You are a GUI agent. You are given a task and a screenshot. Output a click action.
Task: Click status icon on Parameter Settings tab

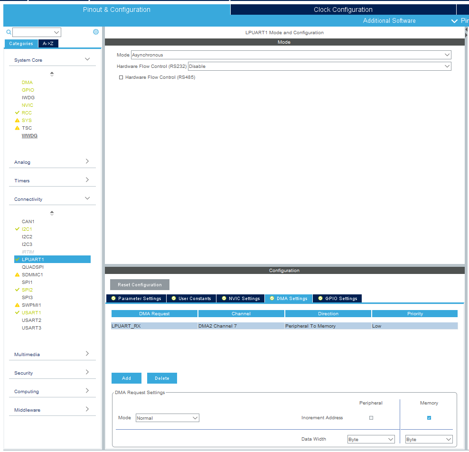pos(113,298)
